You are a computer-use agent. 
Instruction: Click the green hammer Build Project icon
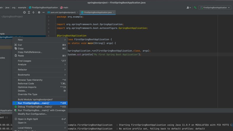point(195,8)
